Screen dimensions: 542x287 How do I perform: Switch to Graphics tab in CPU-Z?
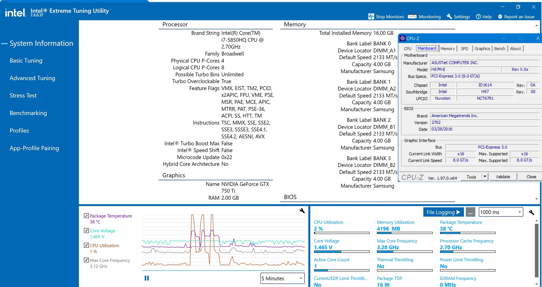[x=482, y=49]
